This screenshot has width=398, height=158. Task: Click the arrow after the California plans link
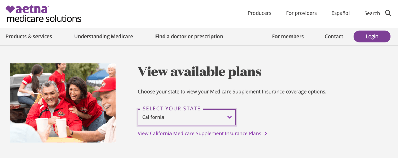(266, 134)
